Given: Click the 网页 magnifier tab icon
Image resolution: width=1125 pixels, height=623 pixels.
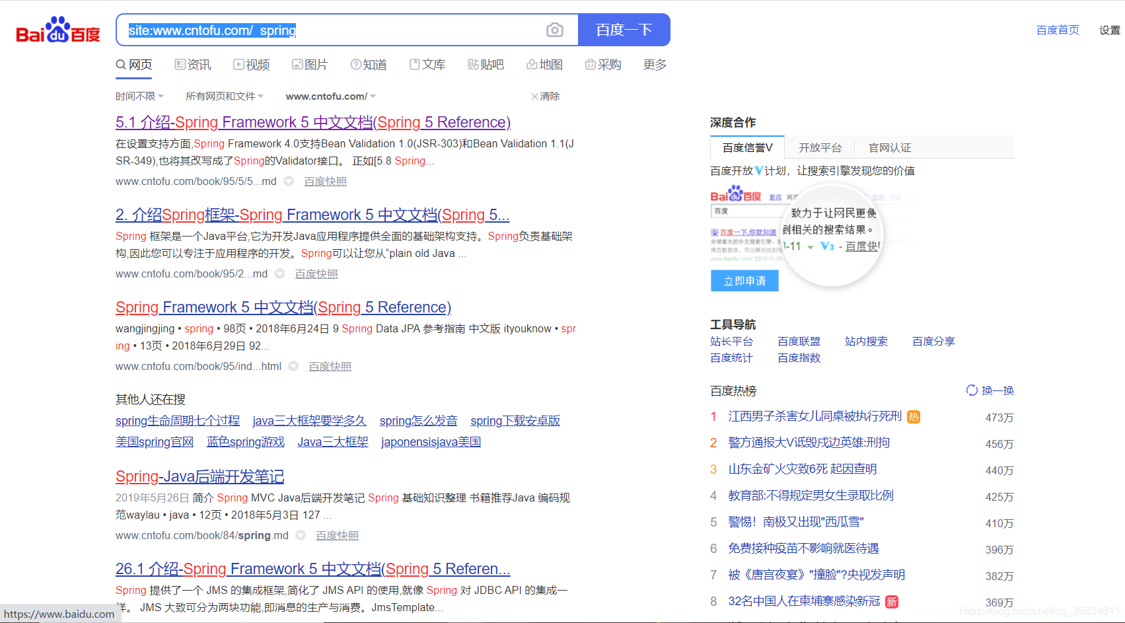Looking at the screenshot, I should 121,65.
